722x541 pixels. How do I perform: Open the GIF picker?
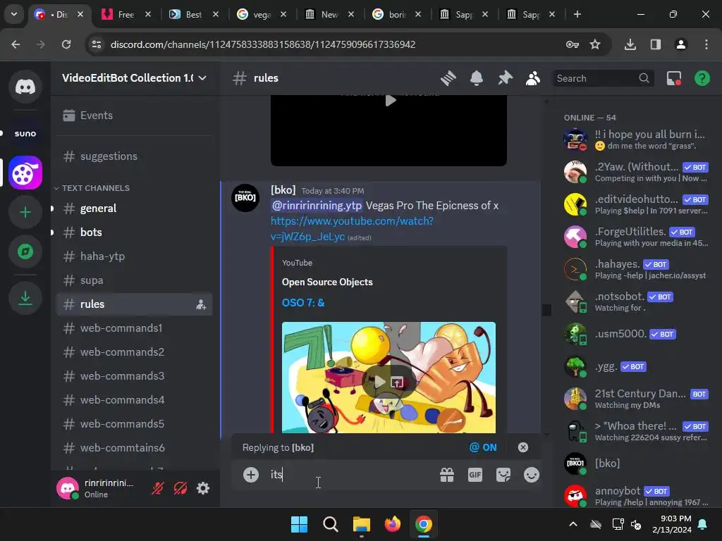click(x=475, y=475)
